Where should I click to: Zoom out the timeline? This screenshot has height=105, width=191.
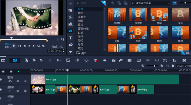(143, 66)
